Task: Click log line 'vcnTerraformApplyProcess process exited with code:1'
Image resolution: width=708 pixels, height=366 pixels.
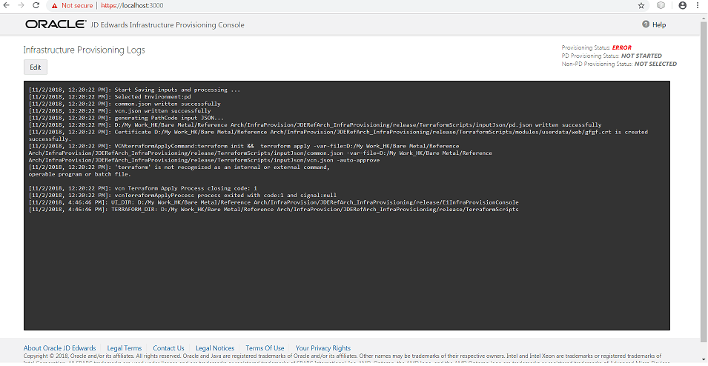Action: 182,195
